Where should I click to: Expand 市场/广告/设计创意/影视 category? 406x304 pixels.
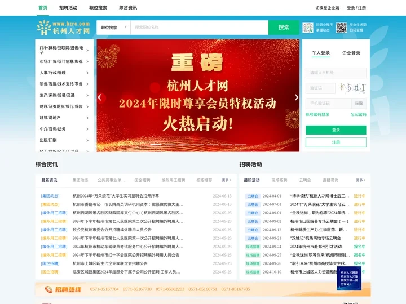click(x=64, y=61)
